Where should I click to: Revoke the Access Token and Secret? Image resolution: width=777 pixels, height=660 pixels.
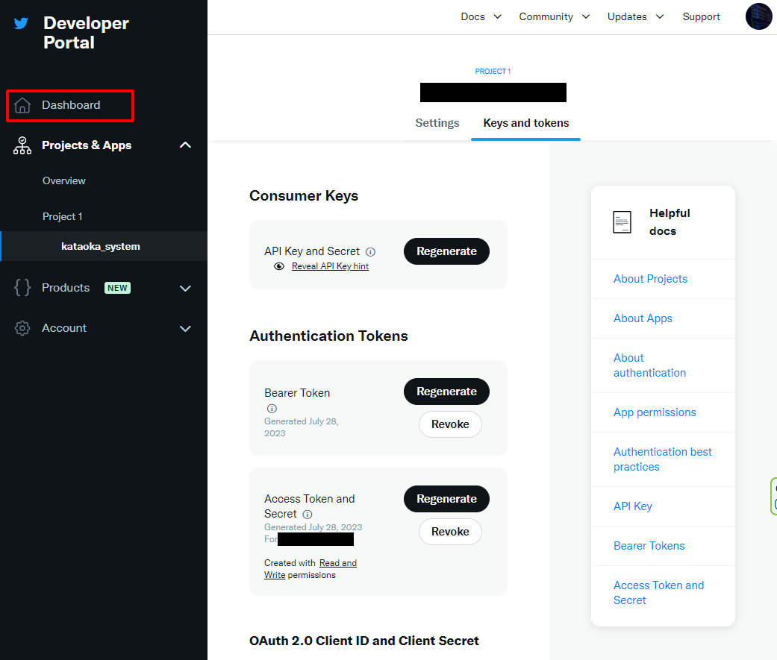(450, 532)
